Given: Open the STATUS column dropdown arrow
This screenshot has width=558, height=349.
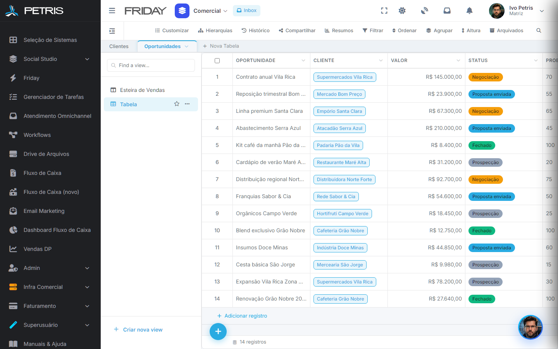Looking at the screenshot, I should pos(536,60).
